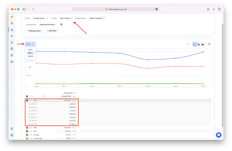Switch to bar chart view
The height and width of the screenshot is (151, 232).
[199, 44]
